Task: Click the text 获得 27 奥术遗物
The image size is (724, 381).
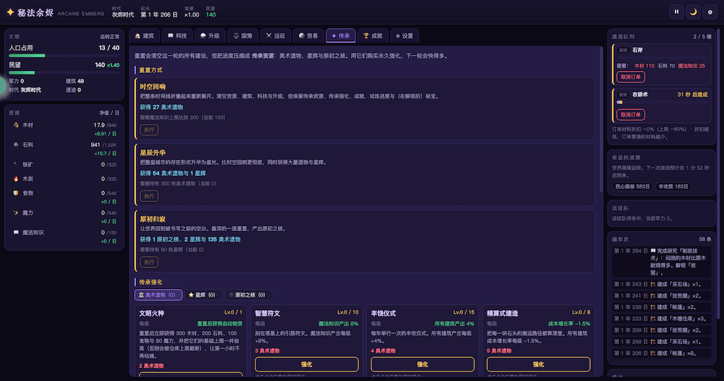Action: click(161, 107)
